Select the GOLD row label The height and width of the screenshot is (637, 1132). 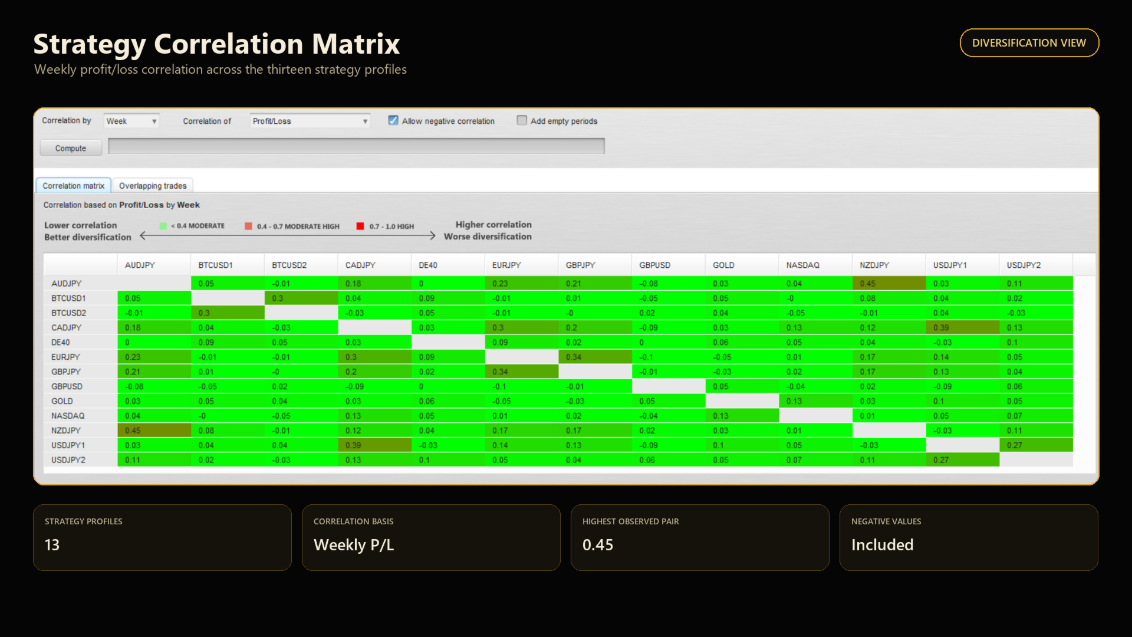pos(62,401)
